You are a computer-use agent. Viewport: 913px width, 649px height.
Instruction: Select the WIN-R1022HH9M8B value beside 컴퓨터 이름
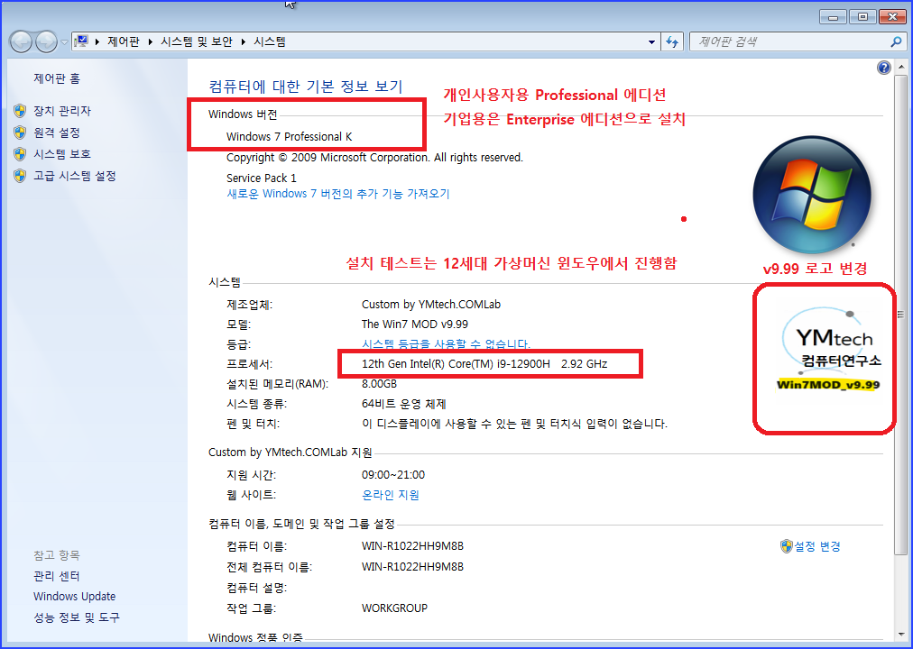click(412, 546)
